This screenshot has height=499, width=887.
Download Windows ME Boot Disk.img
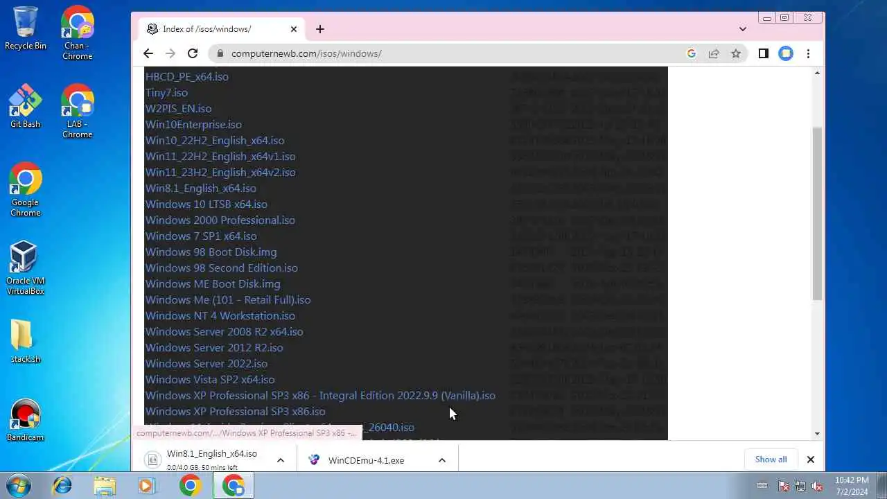click(213, 283)
